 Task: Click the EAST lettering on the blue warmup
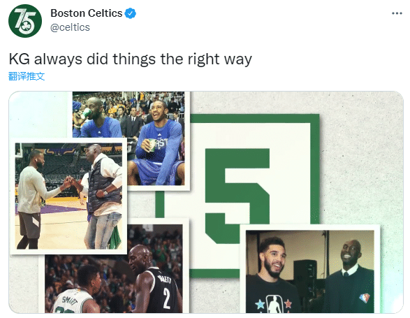pyautogui.click(x=161, y=144)
